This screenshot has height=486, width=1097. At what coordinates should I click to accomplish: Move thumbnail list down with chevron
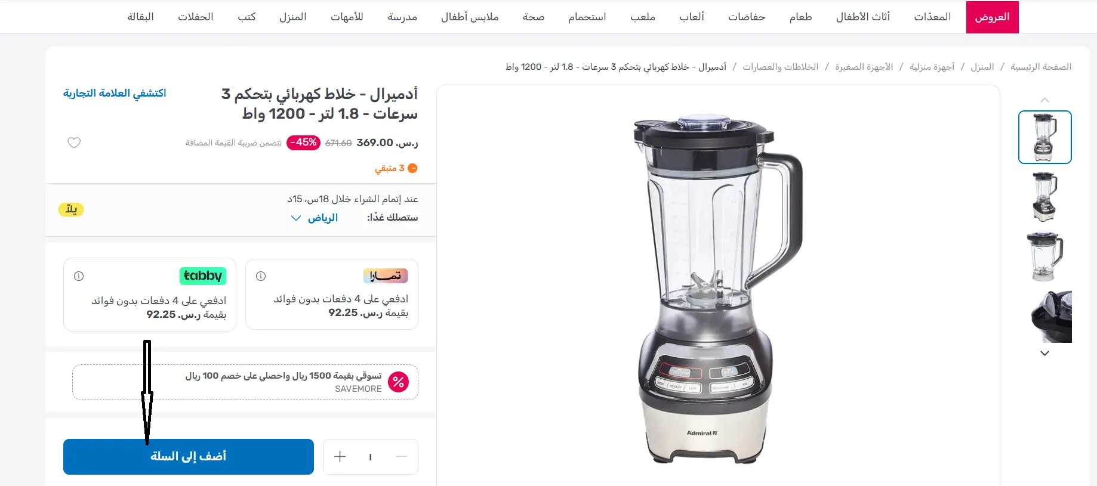point(1044,353)
